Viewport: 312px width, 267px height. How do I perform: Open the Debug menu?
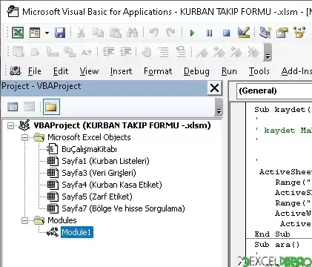coord(196,71)
